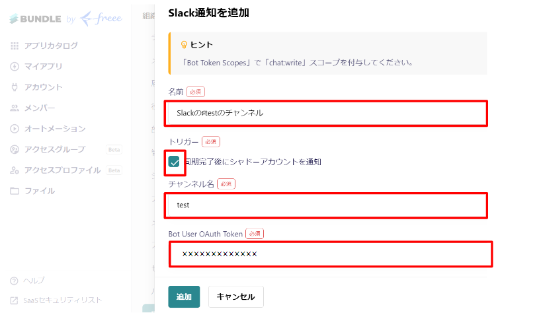Image resolution: width=541 pixels, height=315 pixels.
Task: Click the Bot User OAuth Token label
Action: pyautogui.click(x=205, y=234)
